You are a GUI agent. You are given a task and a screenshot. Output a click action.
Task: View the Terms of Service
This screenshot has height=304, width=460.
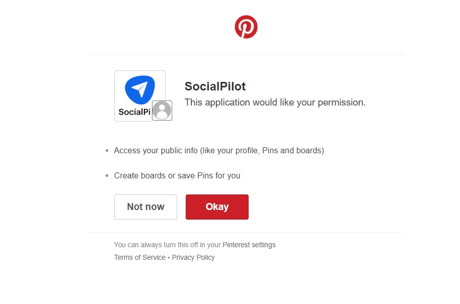[x=139, y=257]
